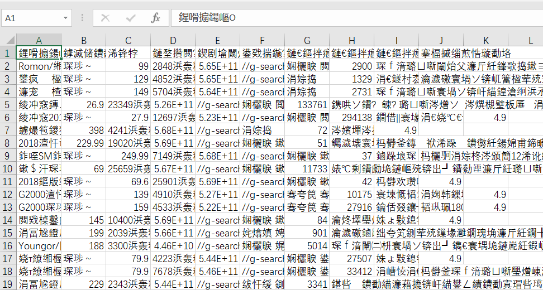Click cell H2 with value 2900

tap(351, 66)
